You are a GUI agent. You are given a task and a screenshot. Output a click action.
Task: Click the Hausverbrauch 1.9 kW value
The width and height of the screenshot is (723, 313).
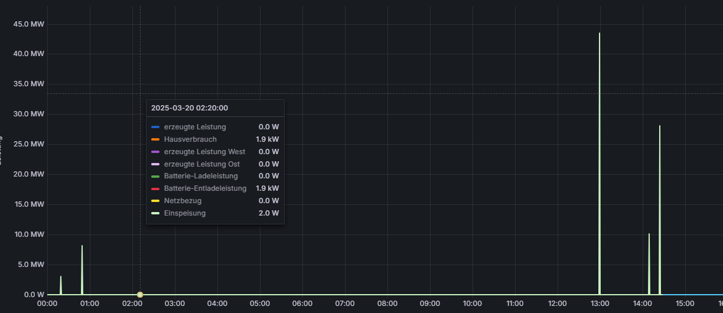[267, 139]
